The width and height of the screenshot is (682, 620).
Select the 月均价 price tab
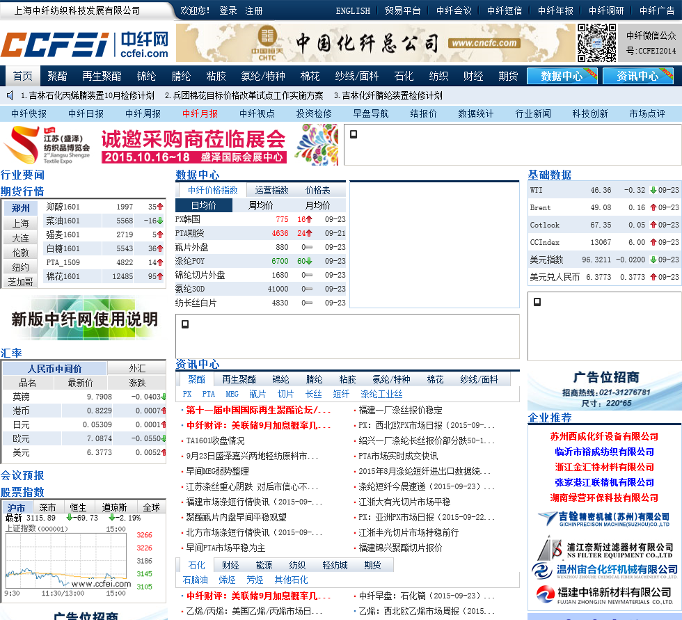[x=317, y=205]
